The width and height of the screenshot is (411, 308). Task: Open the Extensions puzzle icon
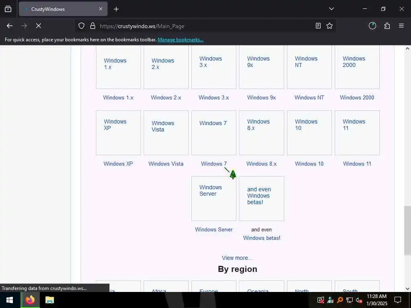click(387, 26)
